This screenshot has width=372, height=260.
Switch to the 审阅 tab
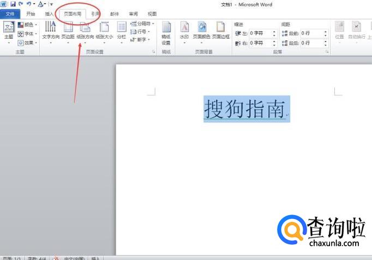pyautogui.click(x=133, y=14)
